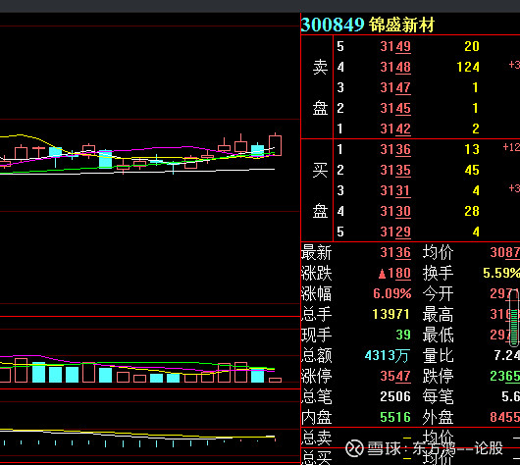Click sell level 5 volume 20
The height and width of the screenshot is (465, 520).
coord(472,47)
